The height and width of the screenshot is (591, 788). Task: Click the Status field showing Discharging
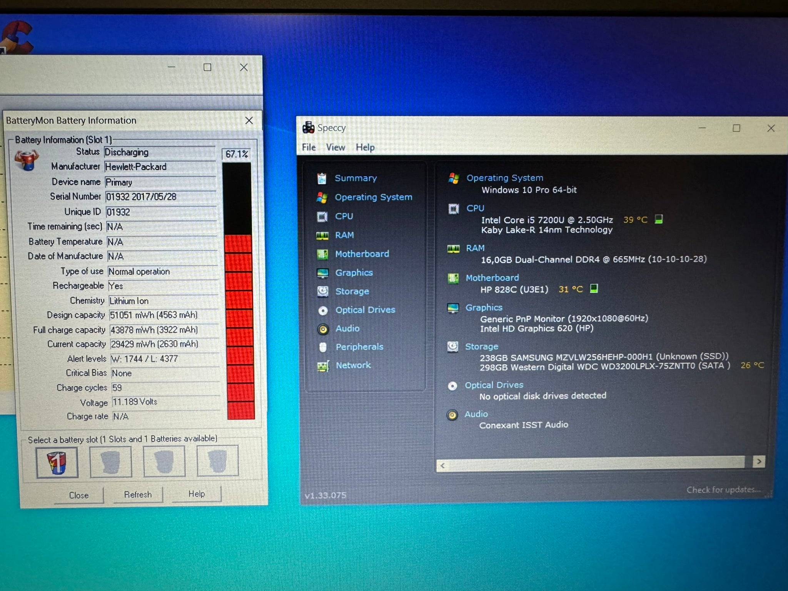(160, 152)
